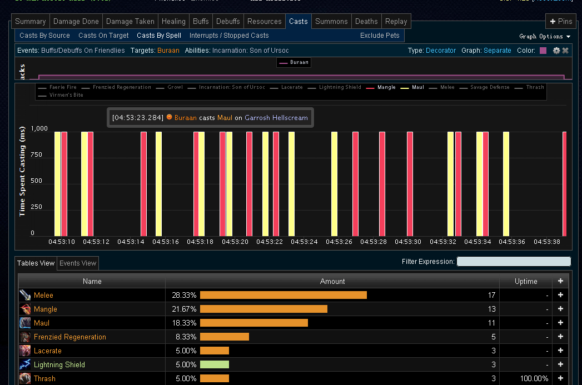This screenshot has height=385, width=582.
Task: Expand the Frenzied Regeneration row plus
Action: [x=560, y=337]
